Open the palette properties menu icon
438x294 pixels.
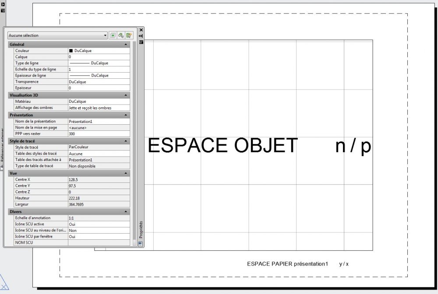(141, 42)
